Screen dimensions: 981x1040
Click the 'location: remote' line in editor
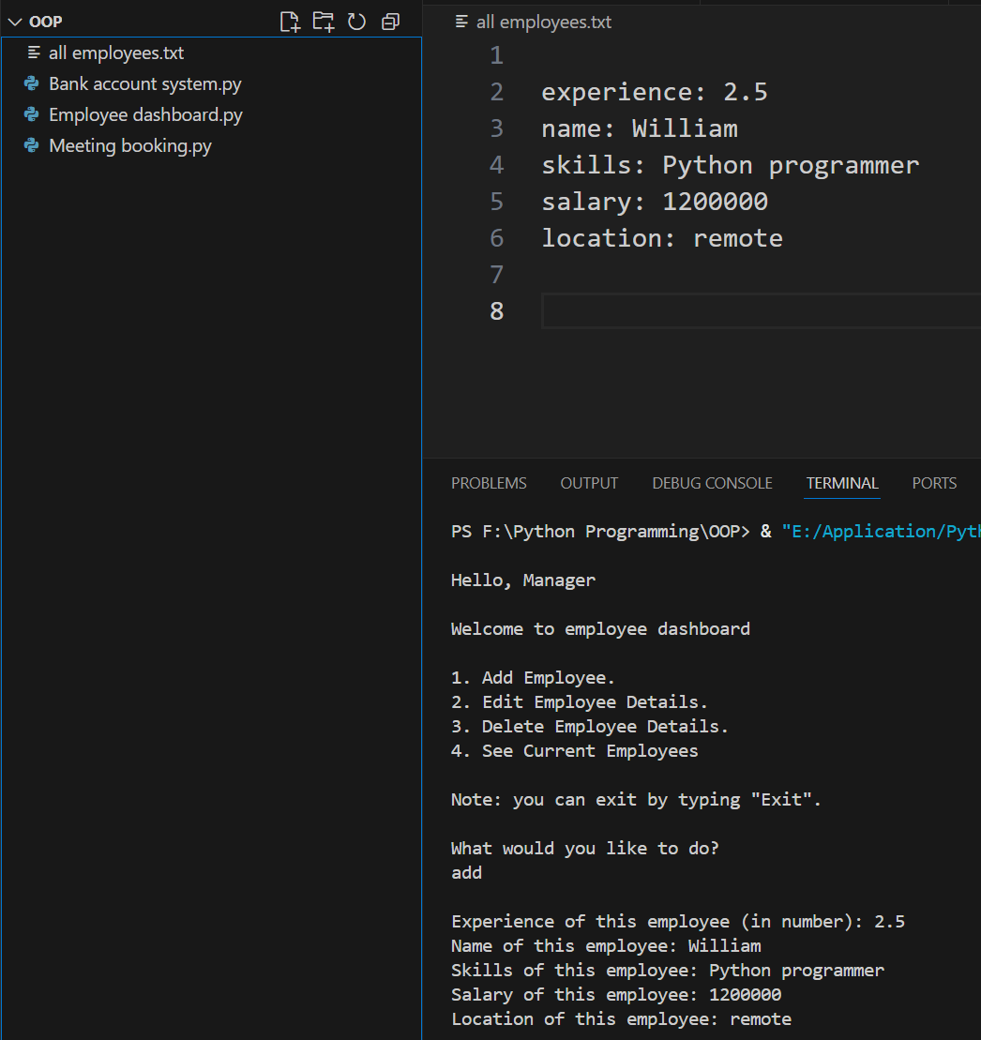coord(661,238)
